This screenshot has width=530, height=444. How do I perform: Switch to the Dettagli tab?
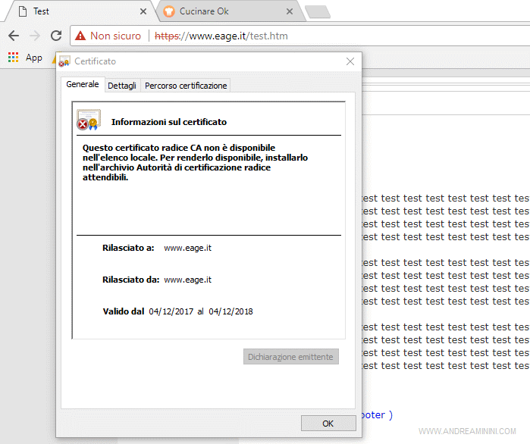122,86
